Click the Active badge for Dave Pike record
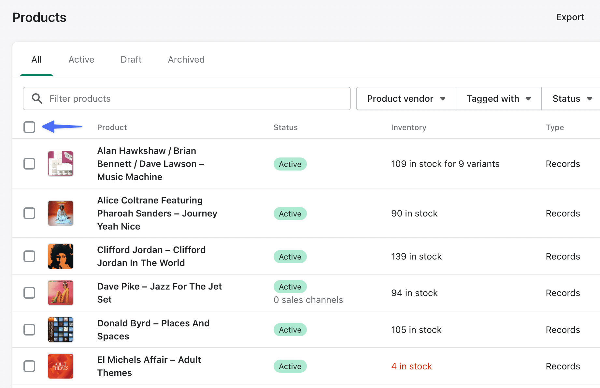Image resolution: width=600 pixels, height=388 pixels. coord(290,287)
